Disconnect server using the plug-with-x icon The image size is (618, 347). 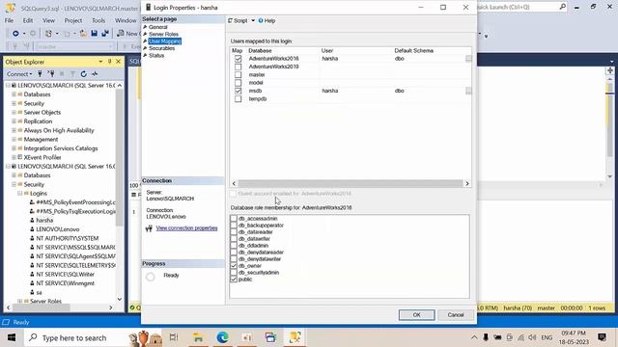51,74
